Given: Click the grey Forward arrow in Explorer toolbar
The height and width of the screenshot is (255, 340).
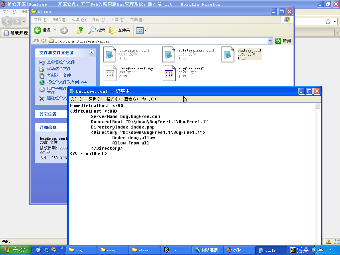Looking at the screenshot, I should [x=64, y=30].
